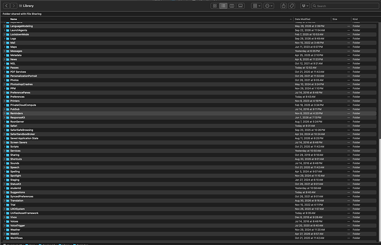Select the ResponseKit folder name
This screenshot has width=381, height=245.
[x=18, y=118]
